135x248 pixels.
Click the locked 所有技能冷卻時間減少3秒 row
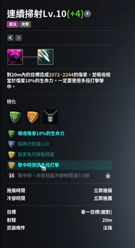tap(59, 176)
